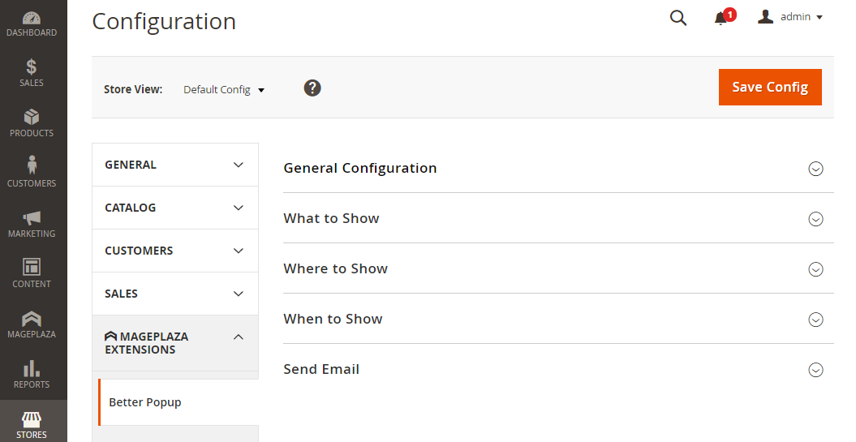
Task: Expand the What to Show section
Action: pos(815,219)
